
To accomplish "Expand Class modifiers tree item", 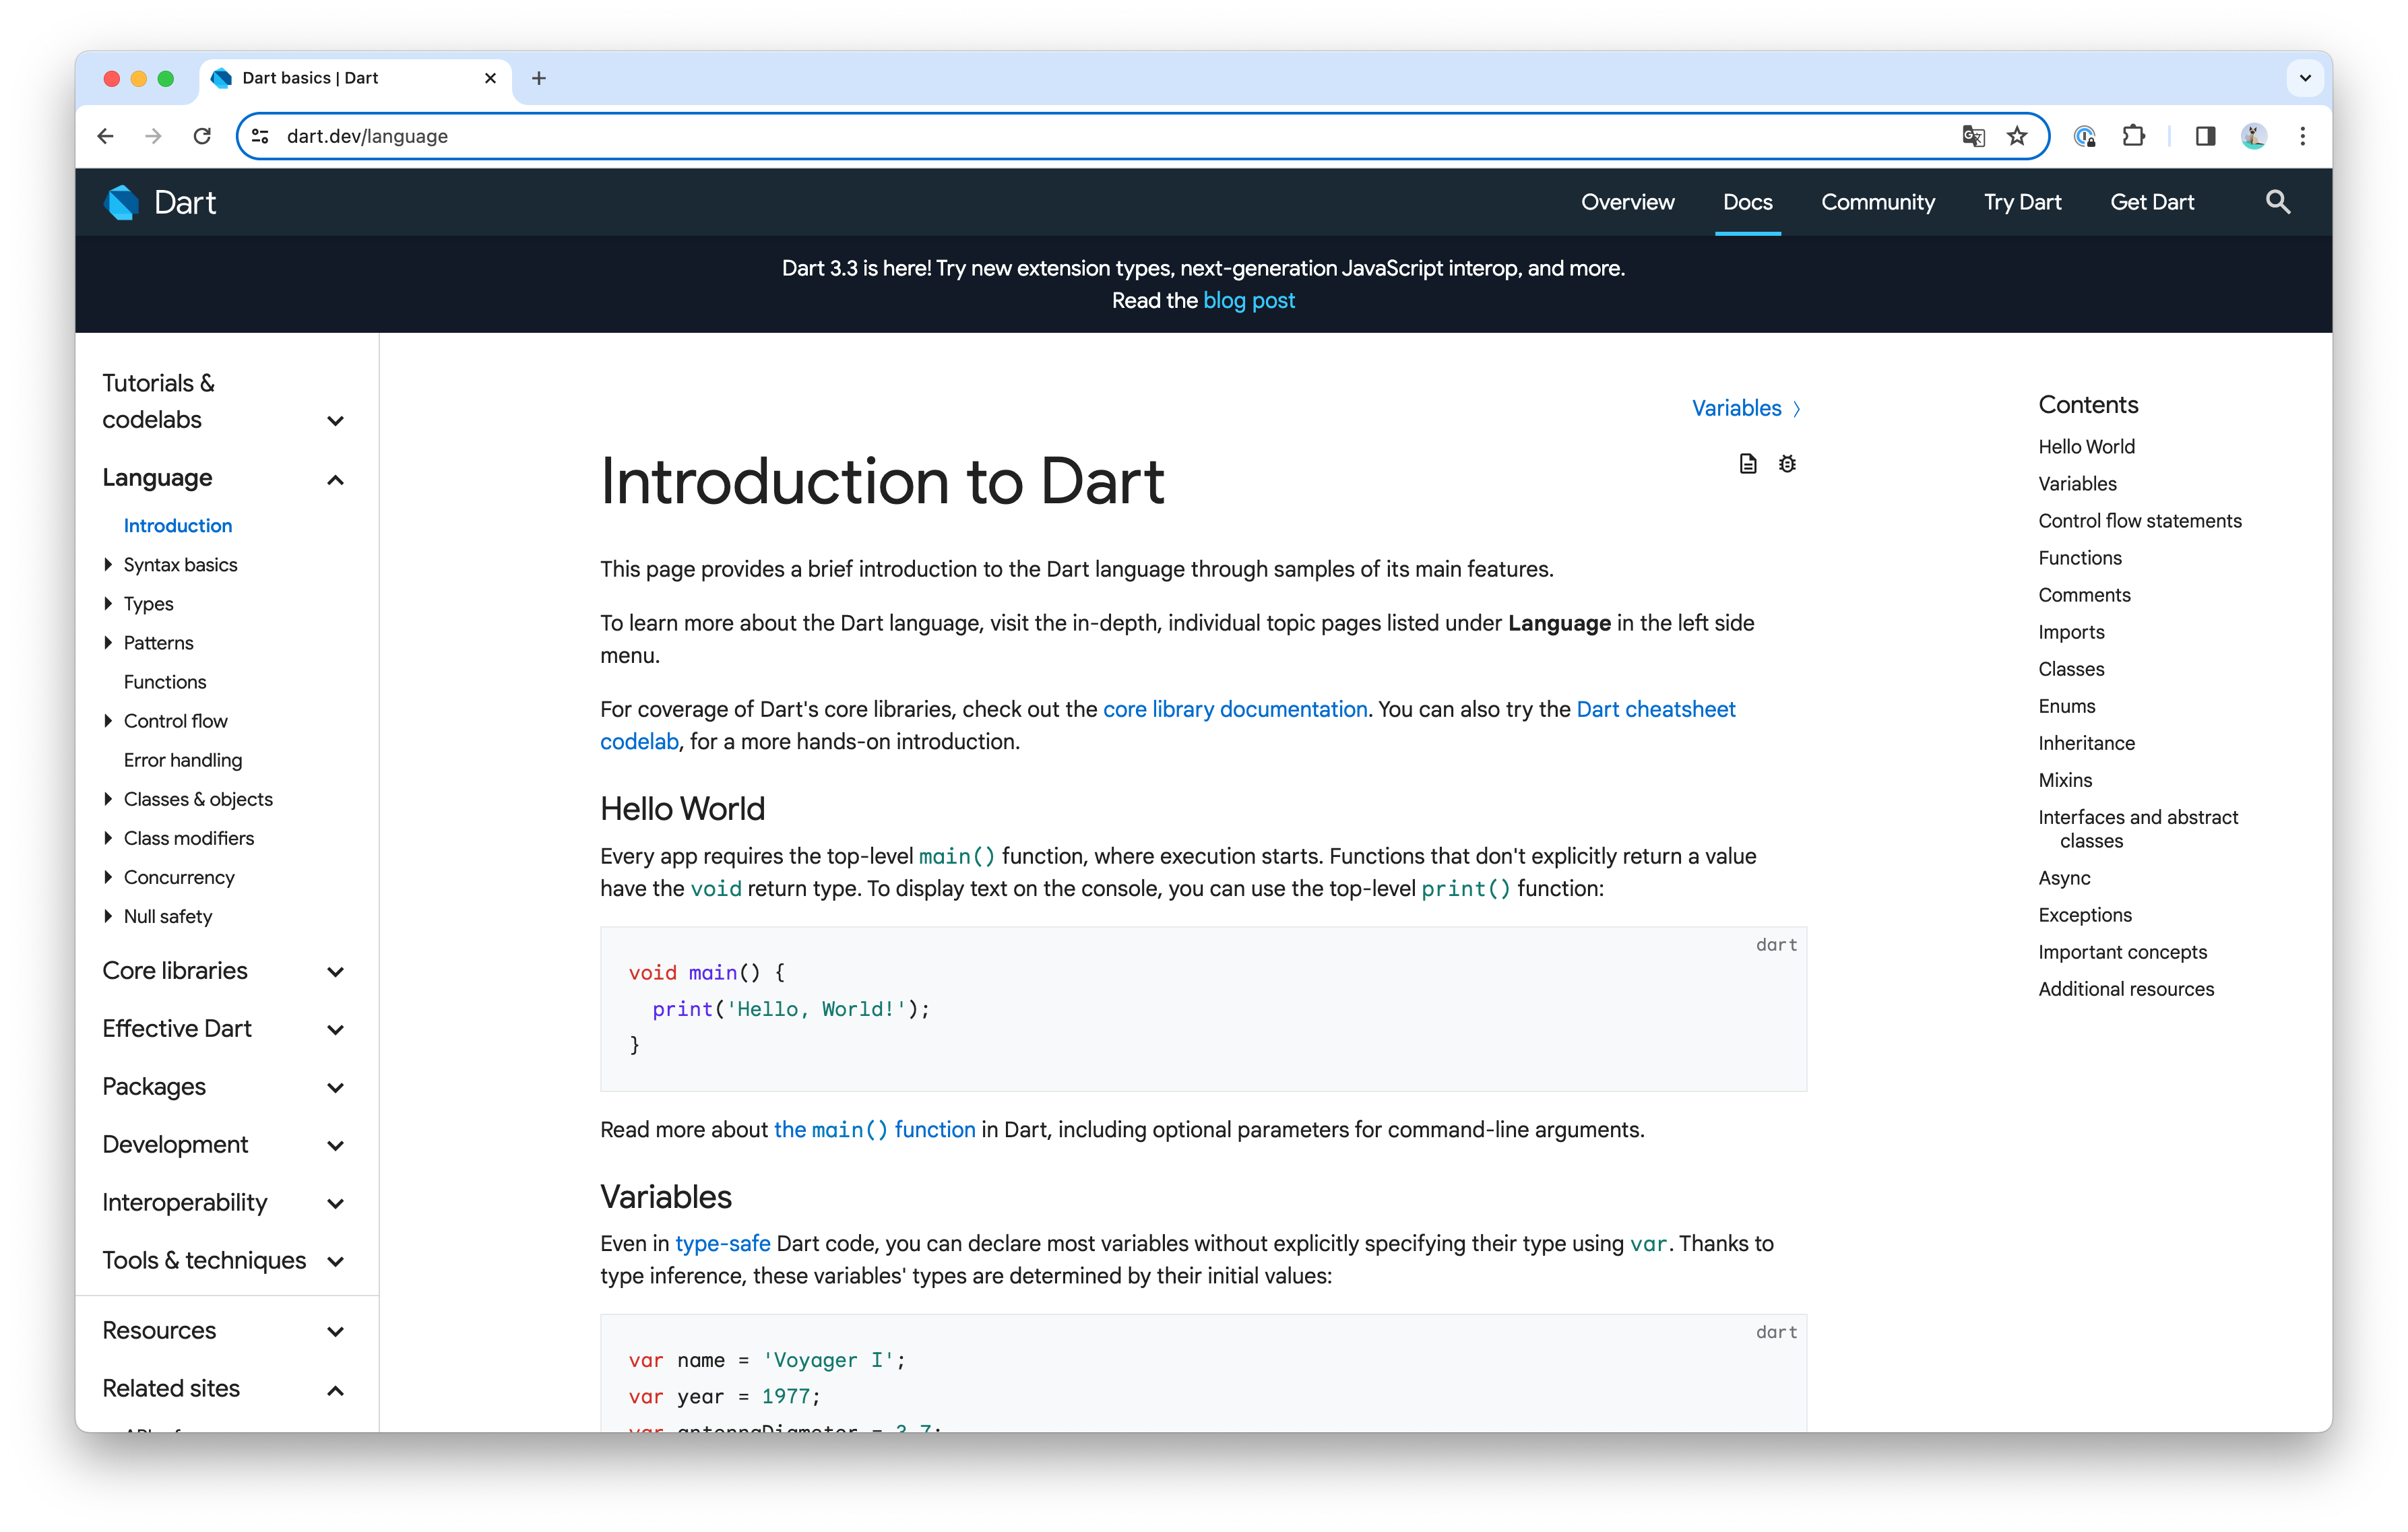I will pos(108,838).
